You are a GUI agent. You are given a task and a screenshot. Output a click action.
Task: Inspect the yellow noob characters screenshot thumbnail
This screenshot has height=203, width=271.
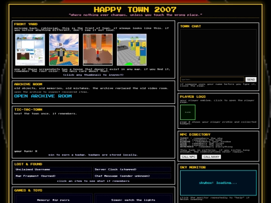click(x=131, y=50)
